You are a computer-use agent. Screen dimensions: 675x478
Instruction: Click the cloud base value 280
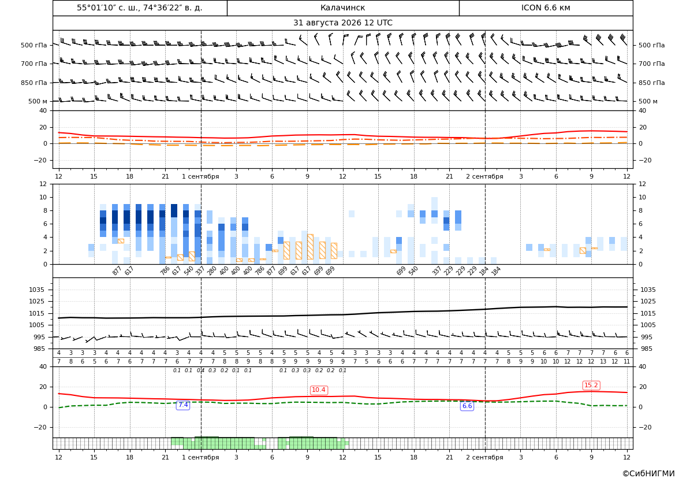211,272
